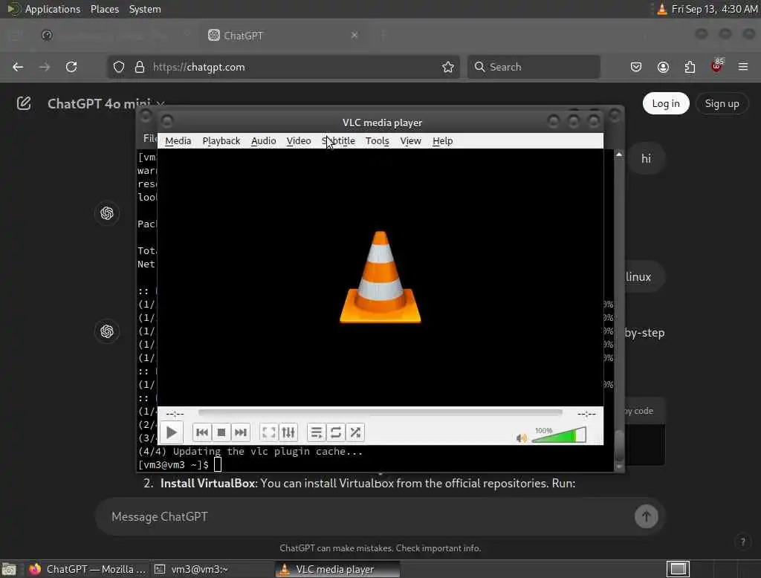Click the Sign up button
The height and width of the screenshot is (578, 761).
[722, 103]
